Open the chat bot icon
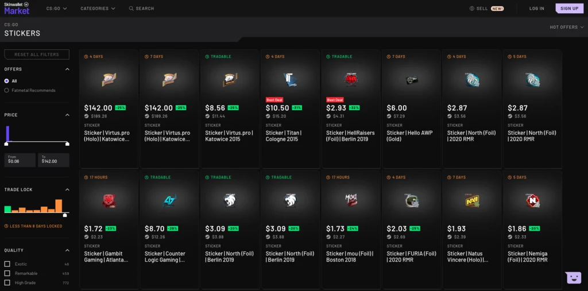 point(573,278)
